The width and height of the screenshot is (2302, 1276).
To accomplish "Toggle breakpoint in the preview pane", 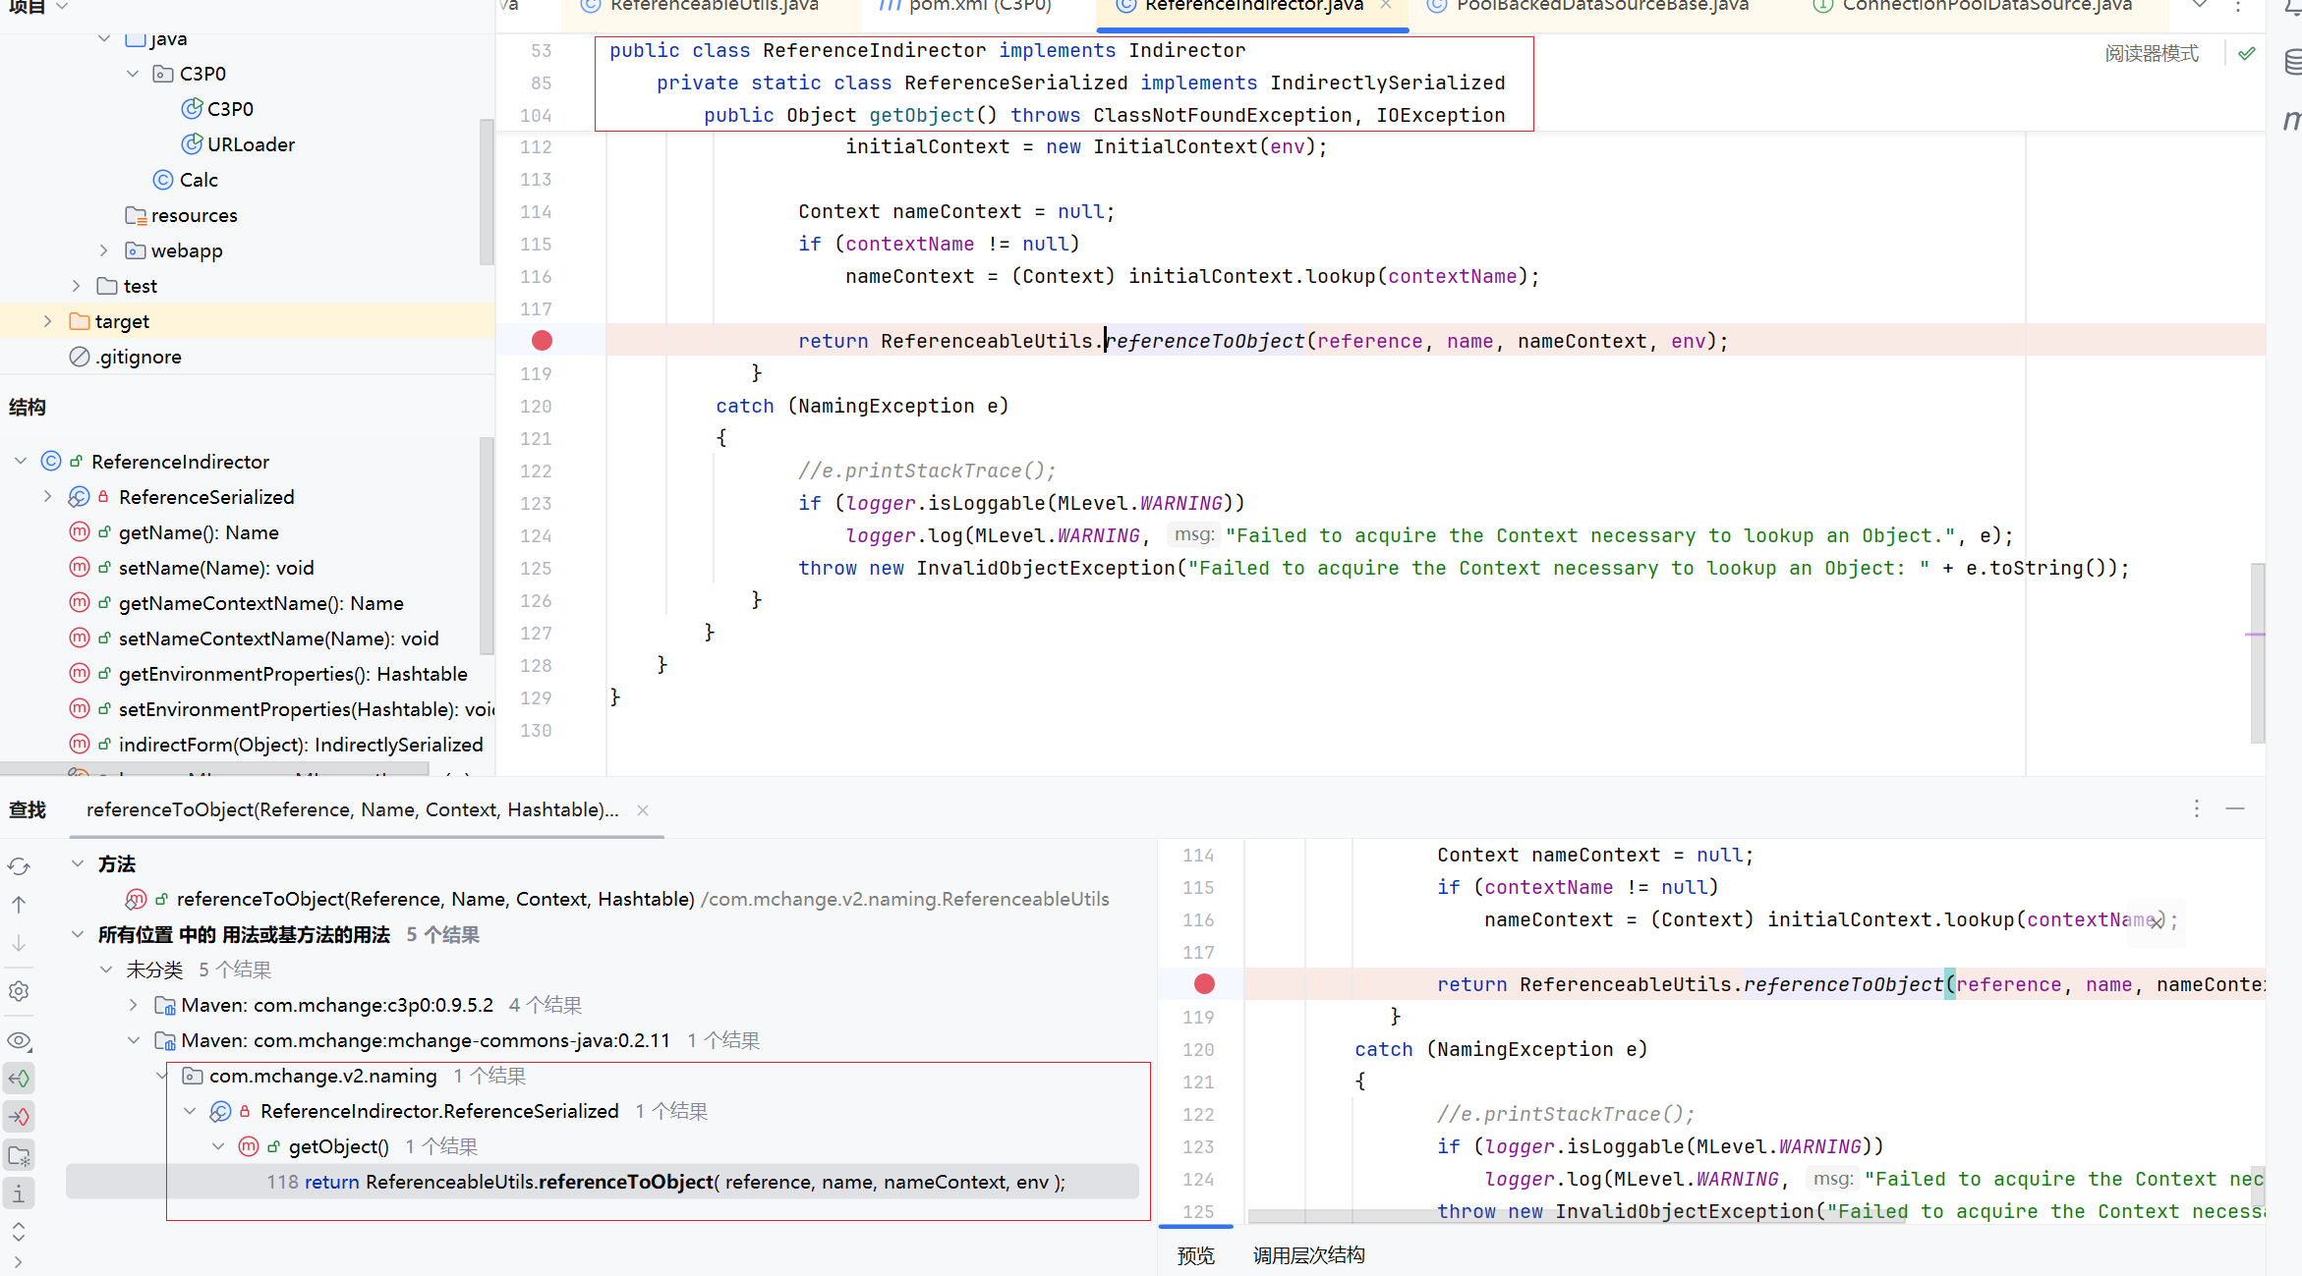I will pyautogui.click(x=1204, y=984).
